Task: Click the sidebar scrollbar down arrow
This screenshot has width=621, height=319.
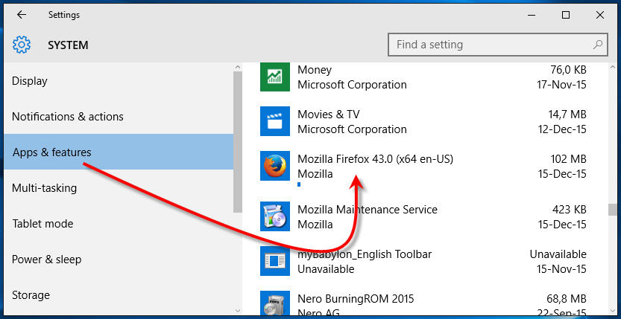Action: click(238, 309)
